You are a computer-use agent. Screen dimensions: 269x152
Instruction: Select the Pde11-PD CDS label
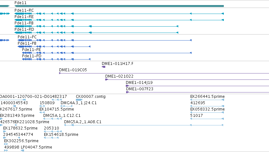coord(32,56)
